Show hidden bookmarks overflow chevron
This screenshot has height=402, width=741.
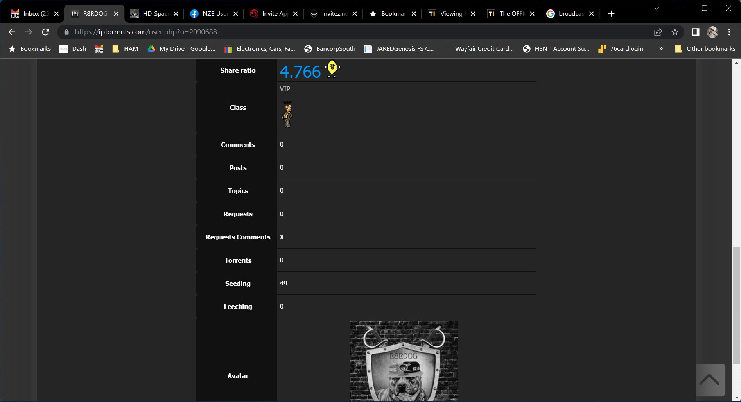coord(661,49)
